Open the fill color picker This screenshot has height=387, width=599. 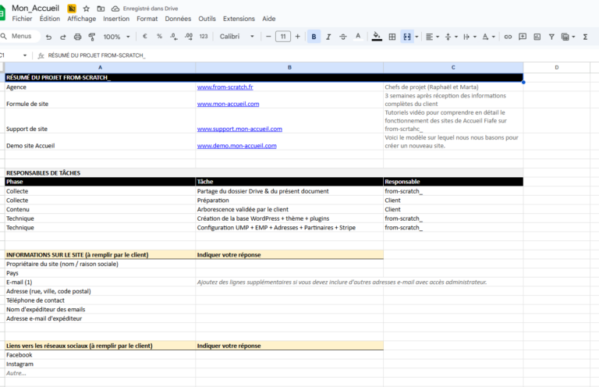coord(377,37)
